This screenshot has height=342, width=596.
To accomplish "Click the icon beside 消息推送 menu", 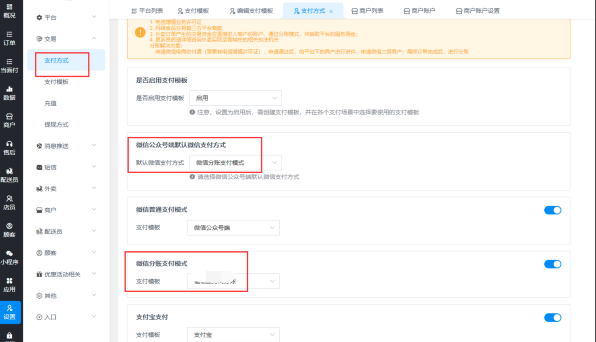I will click(39, 146).
